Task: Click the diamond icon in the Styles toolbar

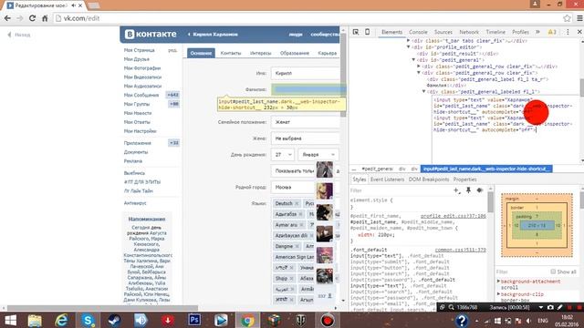Action: [480, 190]
